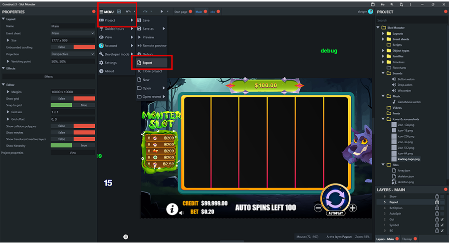Open the Event sheet dropdown
This screenshot has width=449, height=244.
click(73, 33)
